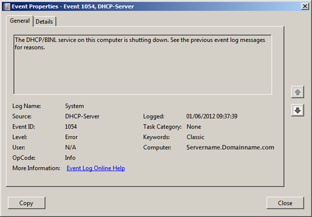Image resolution: width=312 pixels, height=217 pixels.
Task: Select the Source value DHCP-Server
Action: click(82, 116)
